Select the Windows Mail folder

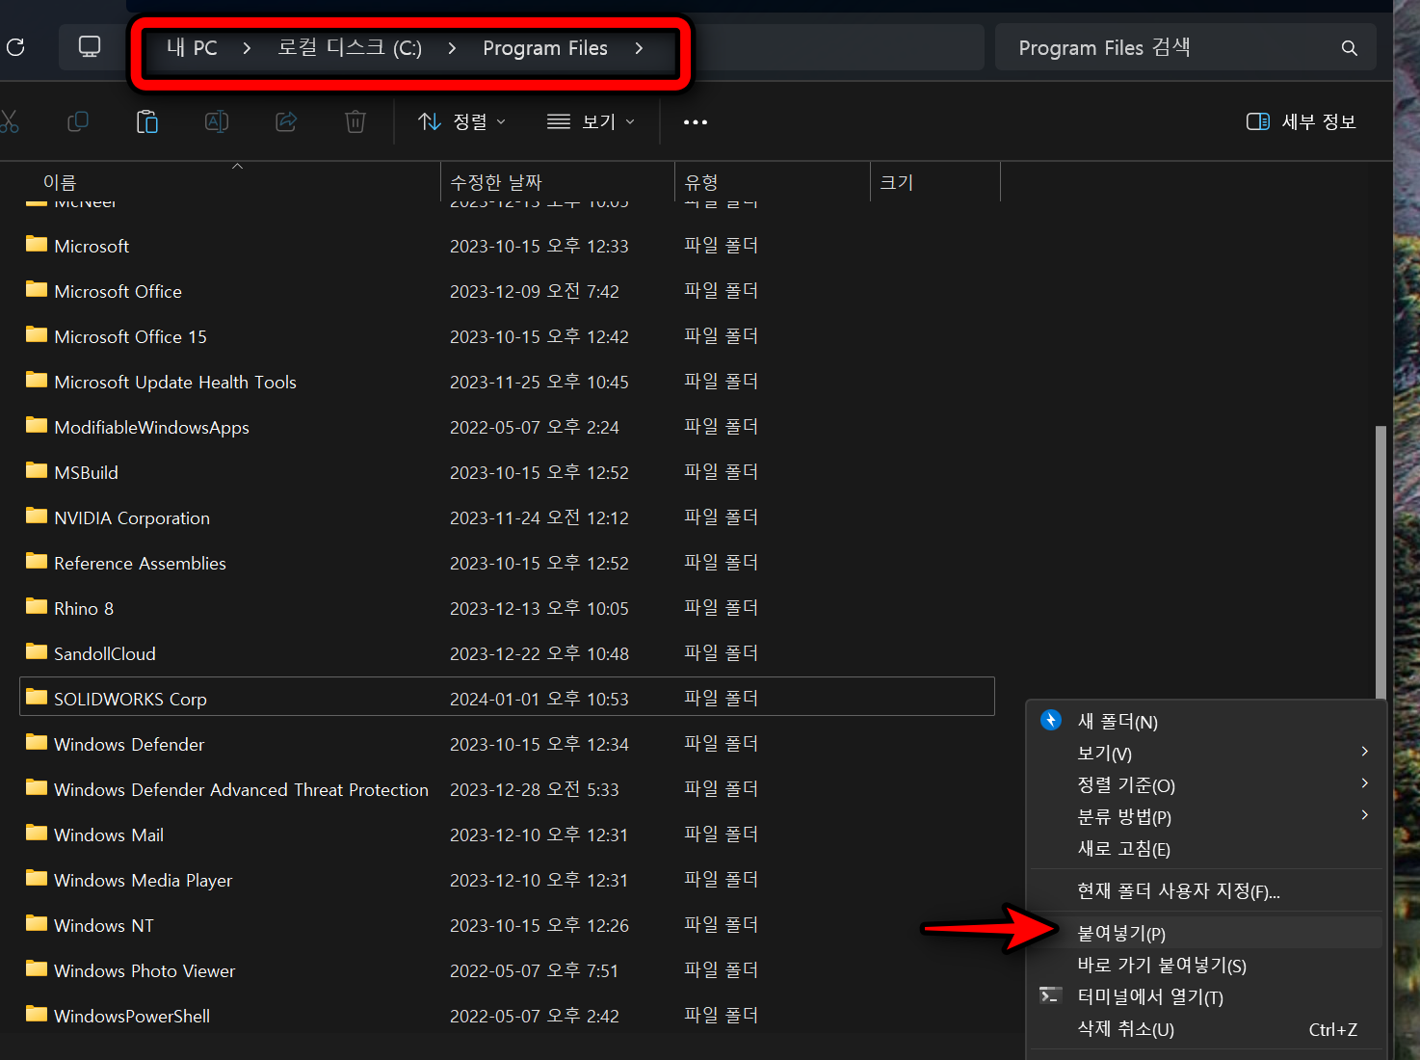[507, 835]
